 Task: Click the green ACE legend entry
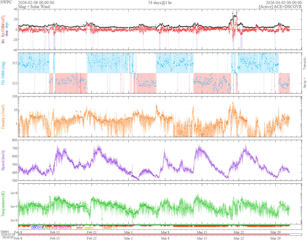click(x=47, y=228)
